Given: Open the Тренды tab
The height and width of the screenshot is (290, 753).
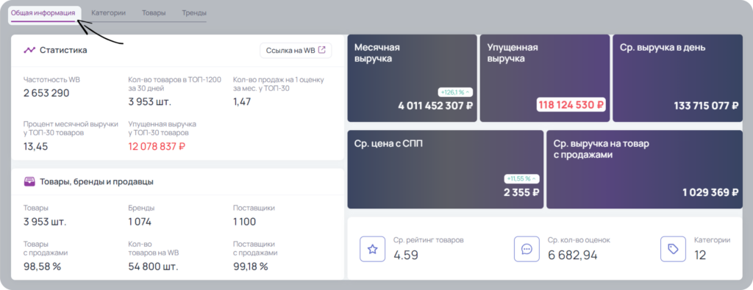Looking at the screenshot, I should [194, 13].
